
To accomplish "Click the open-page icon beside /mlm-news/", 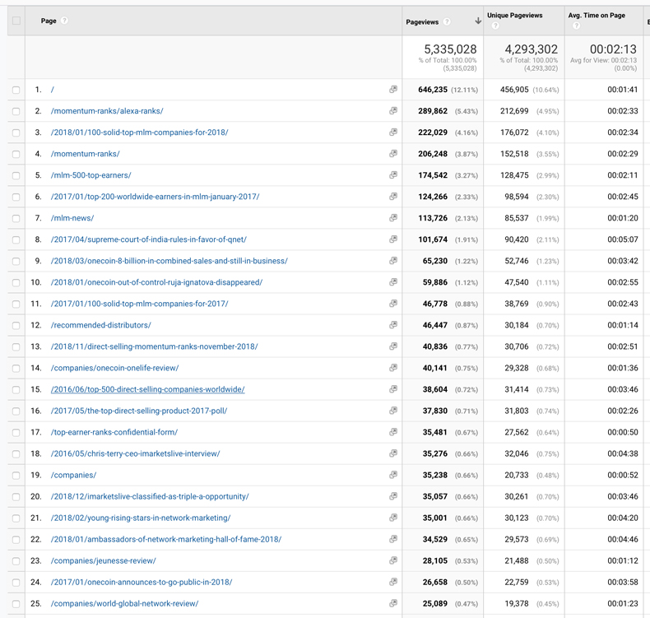I will point(393,218).
